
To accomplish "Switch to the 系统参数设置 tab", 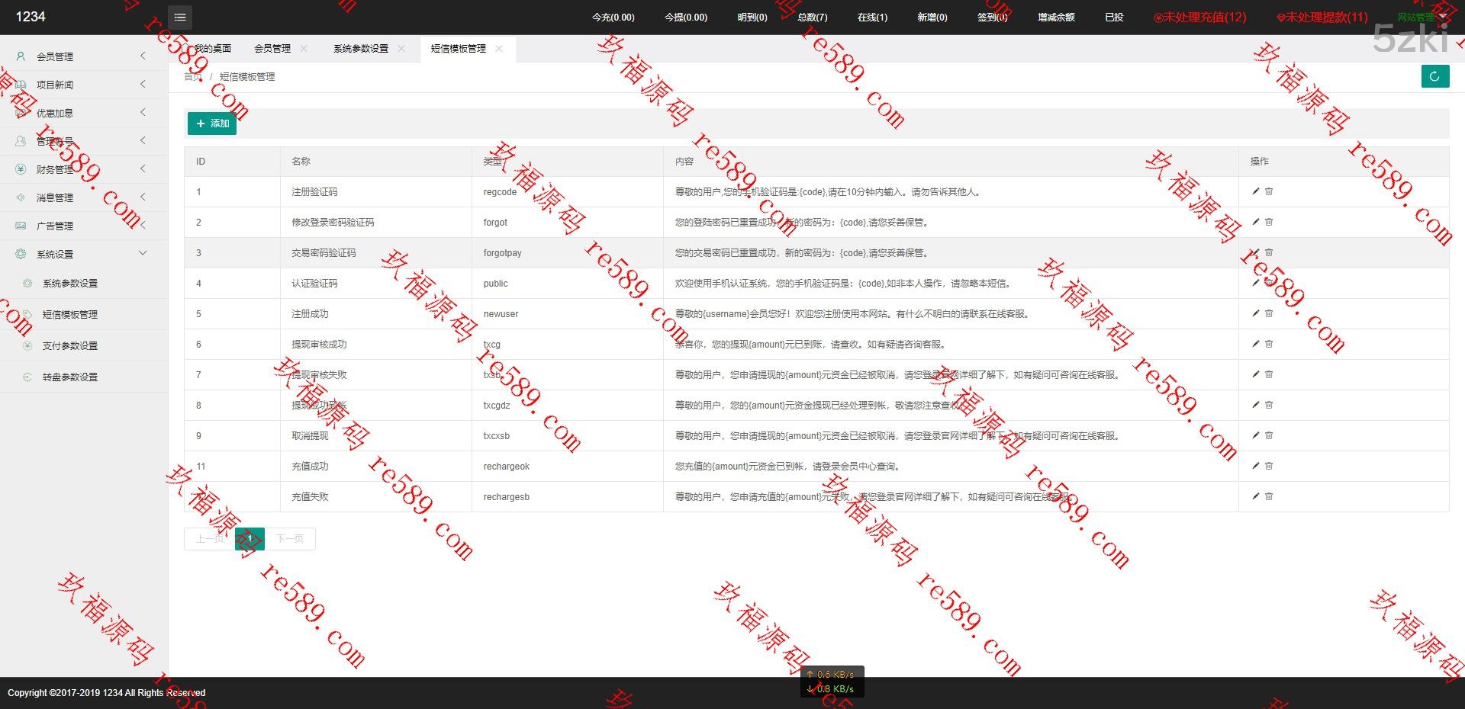I will (x=360, y=49).
